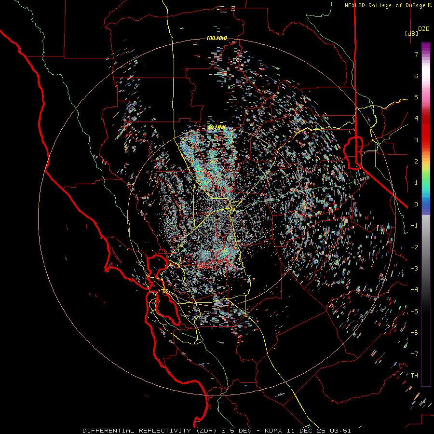Click the -4 value on color scale
The height and width of the screenshot is (434, 434).
coord(414,289)
